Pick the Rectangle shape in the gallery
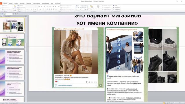Screen dimensions: 185x104 pyautogui.click(x=82, y=6)
